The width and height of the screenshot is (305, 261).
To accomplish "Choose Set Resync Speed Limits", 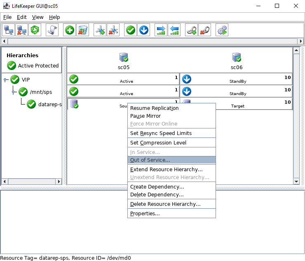I will click(171, 133).
